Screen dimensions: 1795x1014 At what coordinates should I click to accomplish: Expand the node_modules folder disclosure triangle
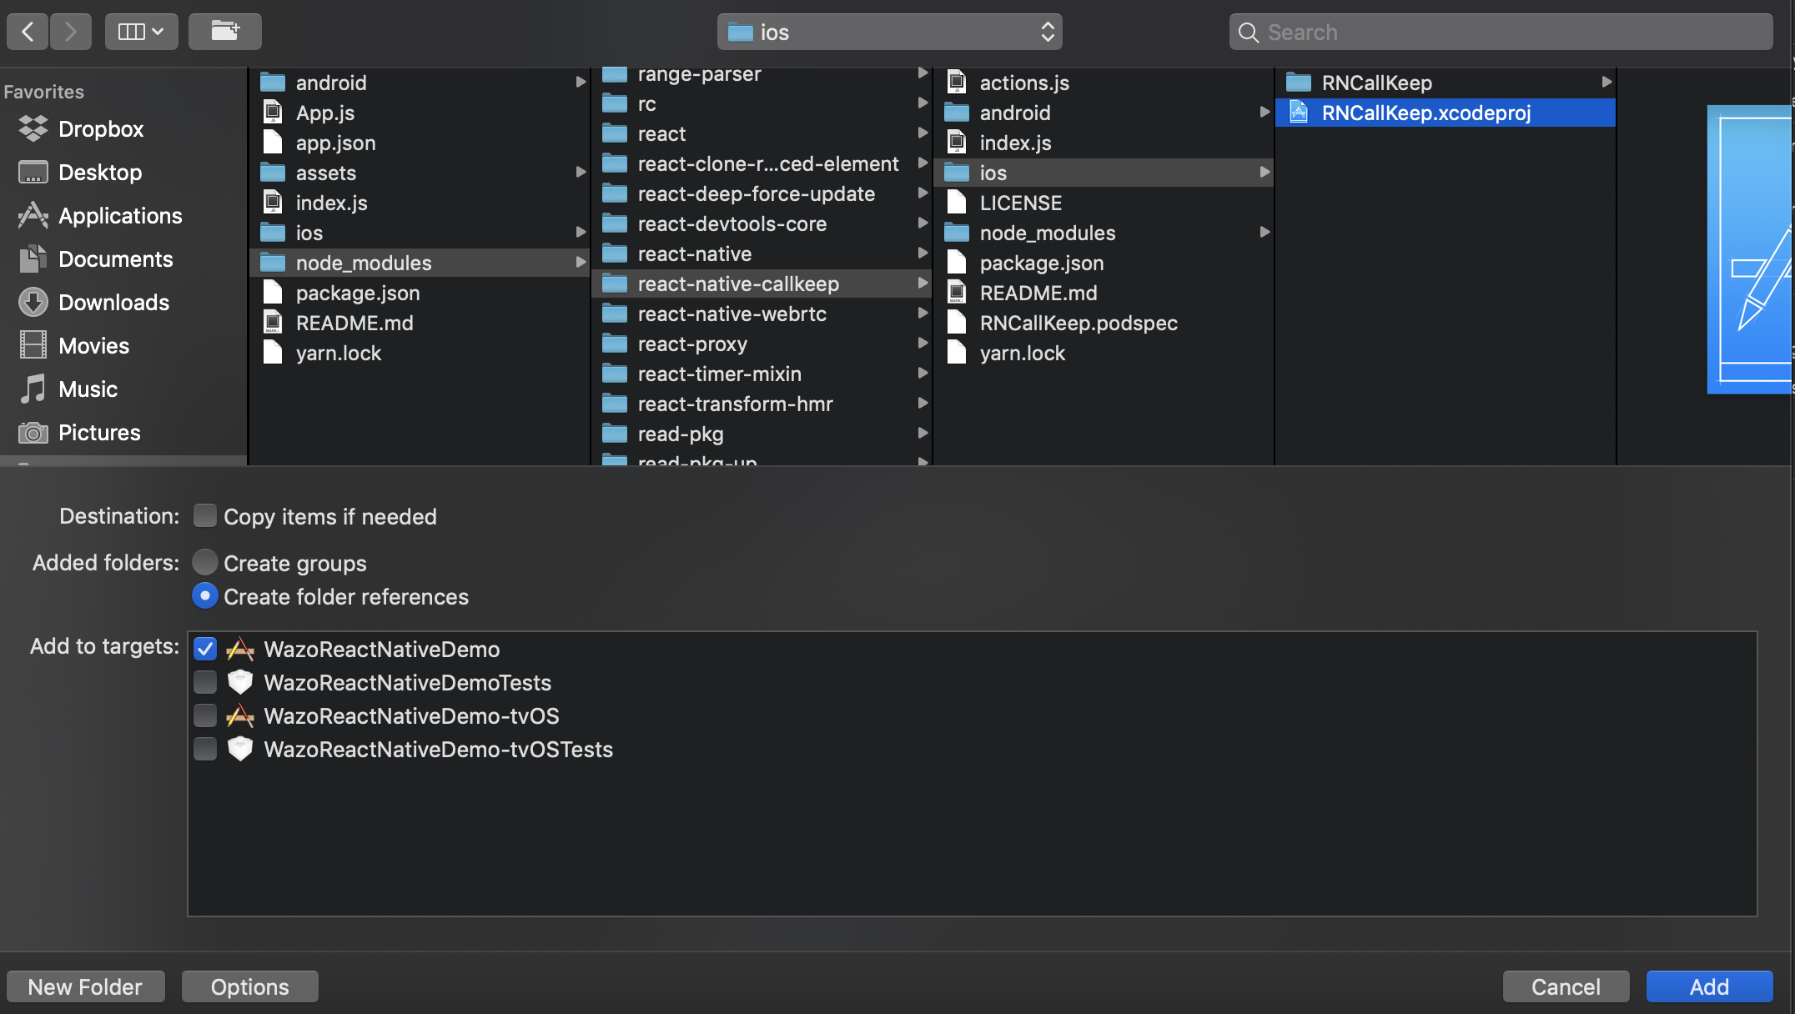click(578, 261)
